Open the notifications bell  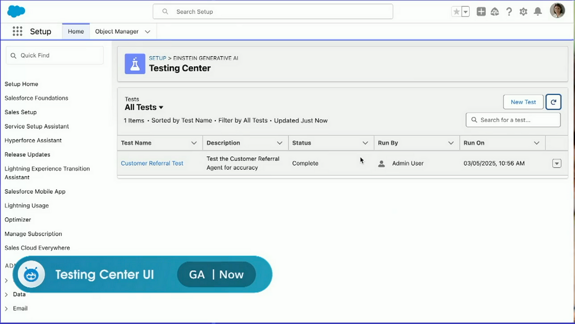pos(538,12)
